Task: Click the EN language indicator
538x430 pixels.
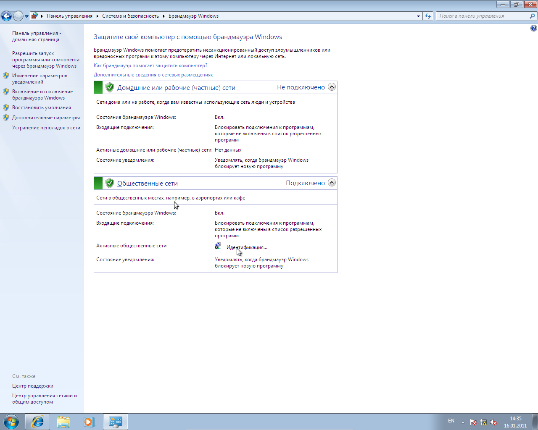Action: [451, 421]
